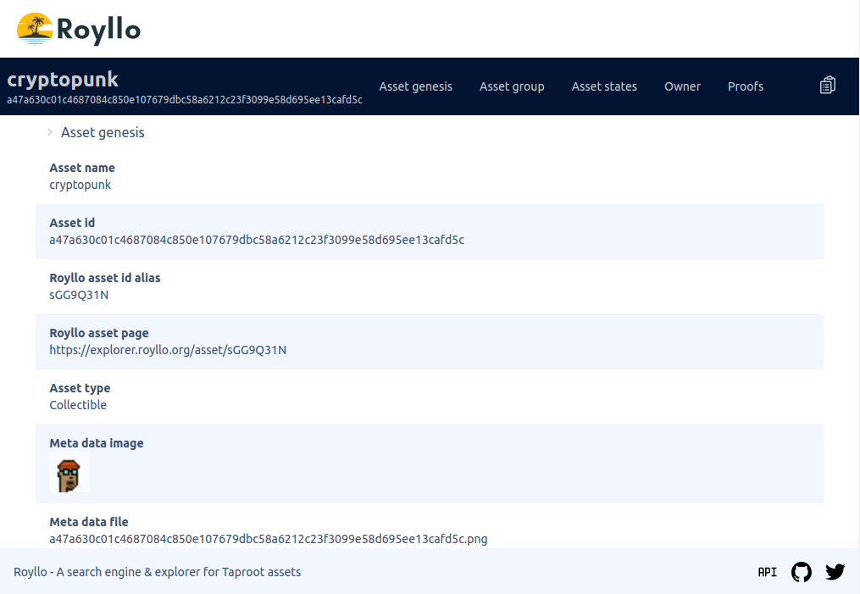Click the meta data file .png name
The width and height of the screenshot is (860, 594).
coord(269,539)
